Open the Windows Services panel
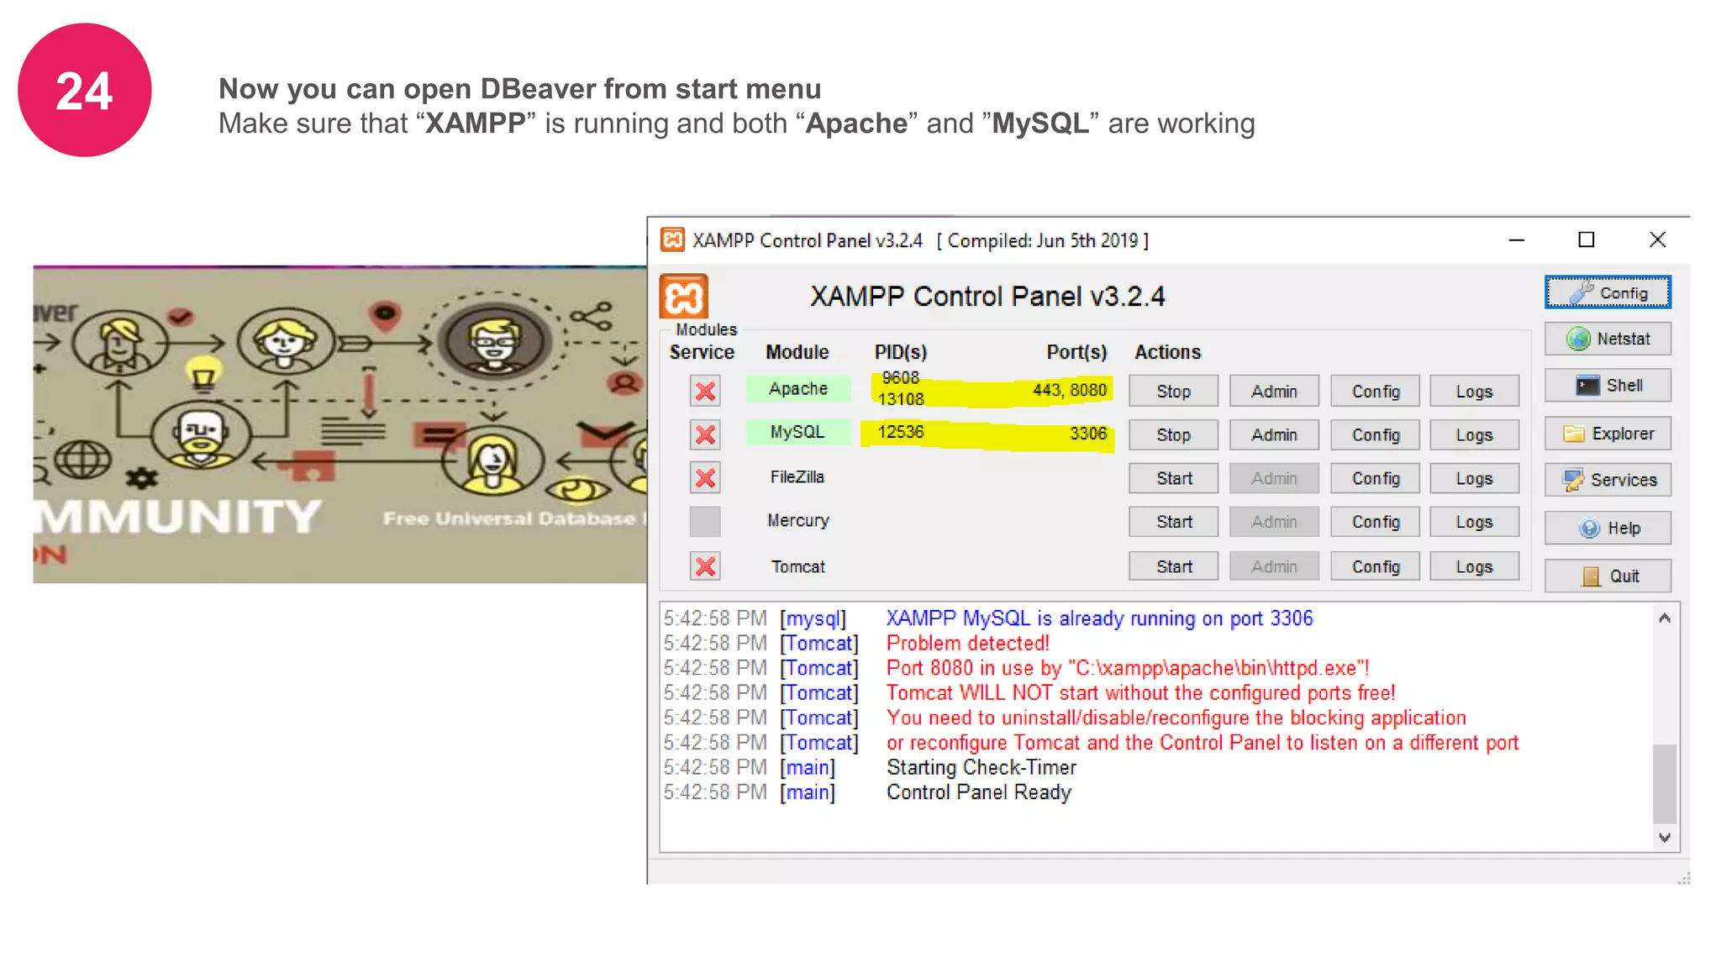The image size is (1721, 968). tap(1607, 480)
